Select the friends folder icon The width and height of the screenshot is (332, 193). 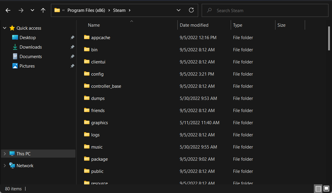pos(86,110)
